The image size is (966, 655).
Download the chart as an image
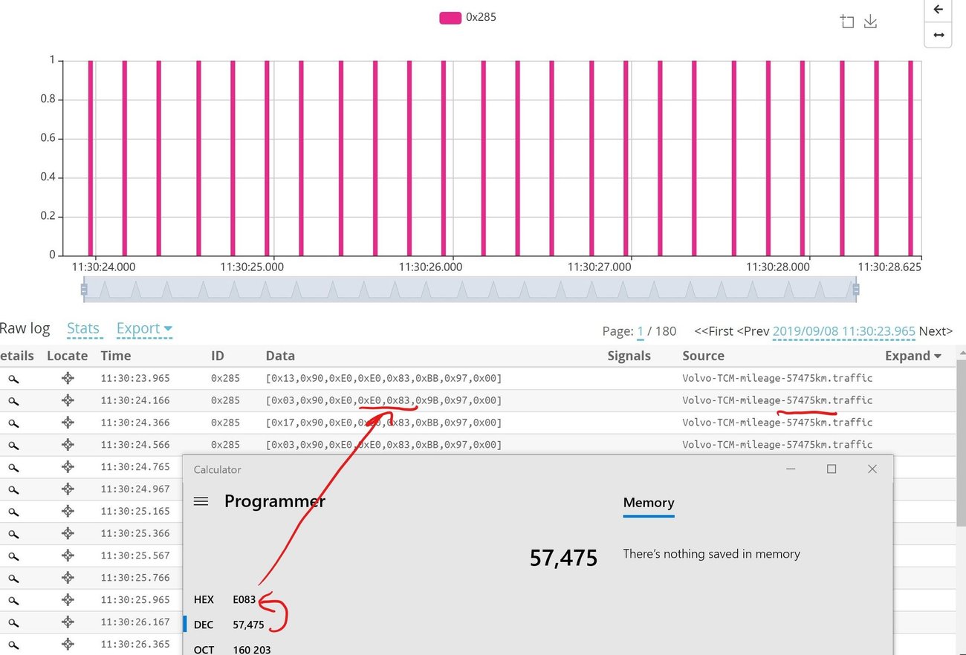point(871,22)
